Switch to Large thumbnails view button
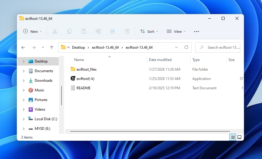The width and height of the screenshot is (262, 159). pyautogui.click(x=239, y=137)
